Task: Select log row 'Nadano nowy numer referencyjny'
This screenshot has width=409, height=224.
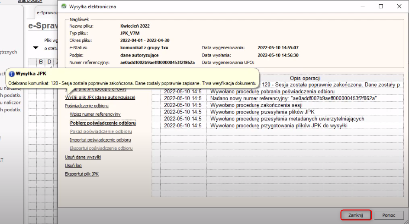Action: pos(277,98)
